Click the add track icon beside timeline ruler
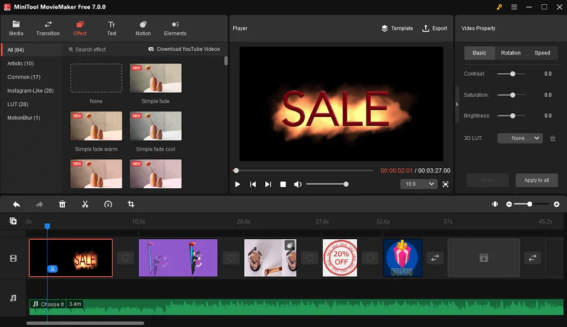The image size is (567, 327). coord(13,221)
